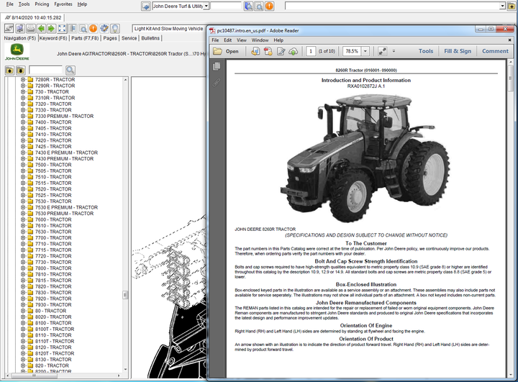Screen dimensions: 518x382
Task: Click the catalog switch icon left of Turf dropdown
Action: pos(145,6)
